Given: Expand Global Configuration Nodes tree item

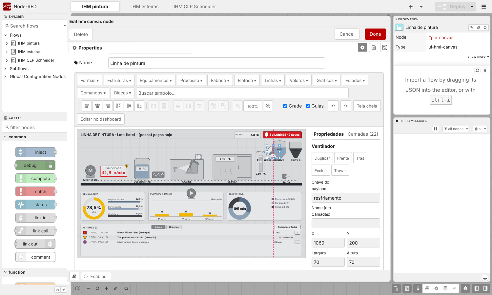Looking at the screenshot, I should pos(5,77).
